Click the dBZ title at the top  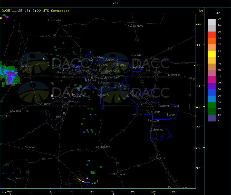pos(115,4)
